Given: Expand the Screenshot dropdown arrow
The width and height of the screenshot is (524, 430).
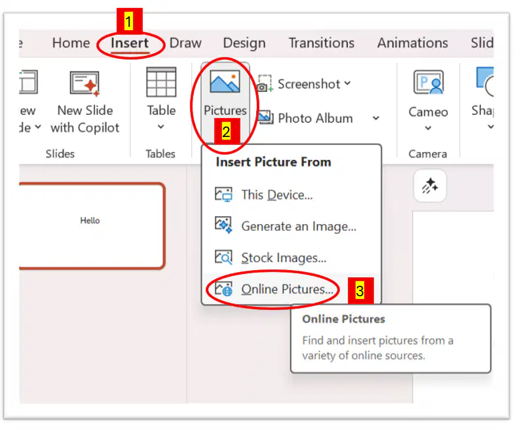Looking at the screenshot, I should point(348,83).
